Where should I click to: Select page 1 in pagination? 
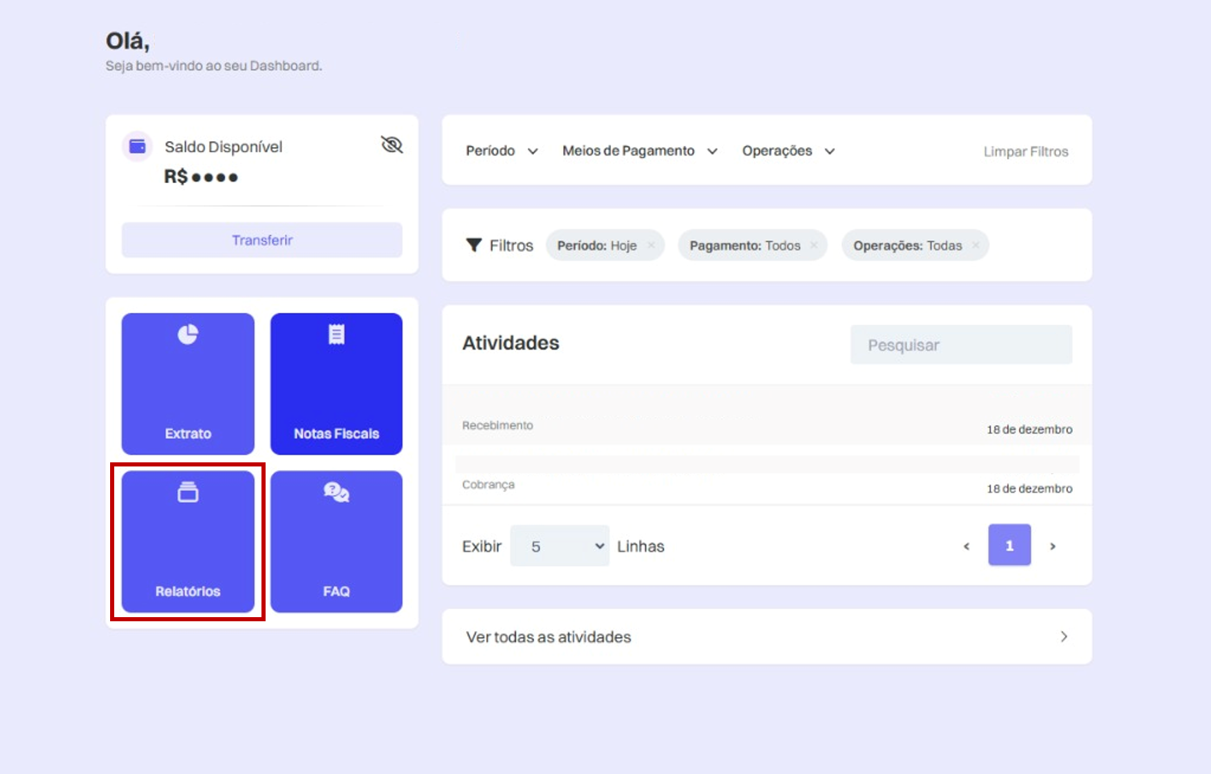(x=1009, y=545)
